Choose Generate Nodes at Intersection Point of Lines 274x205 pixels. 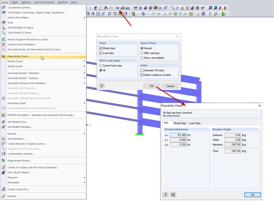pyautogui.click(x=43, y=50)
